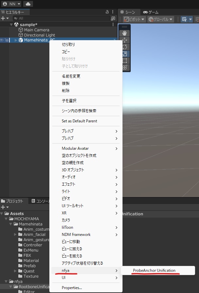Select the Prefab folder
This screenshot has height=293, width=199.
[x=27, y=266]
